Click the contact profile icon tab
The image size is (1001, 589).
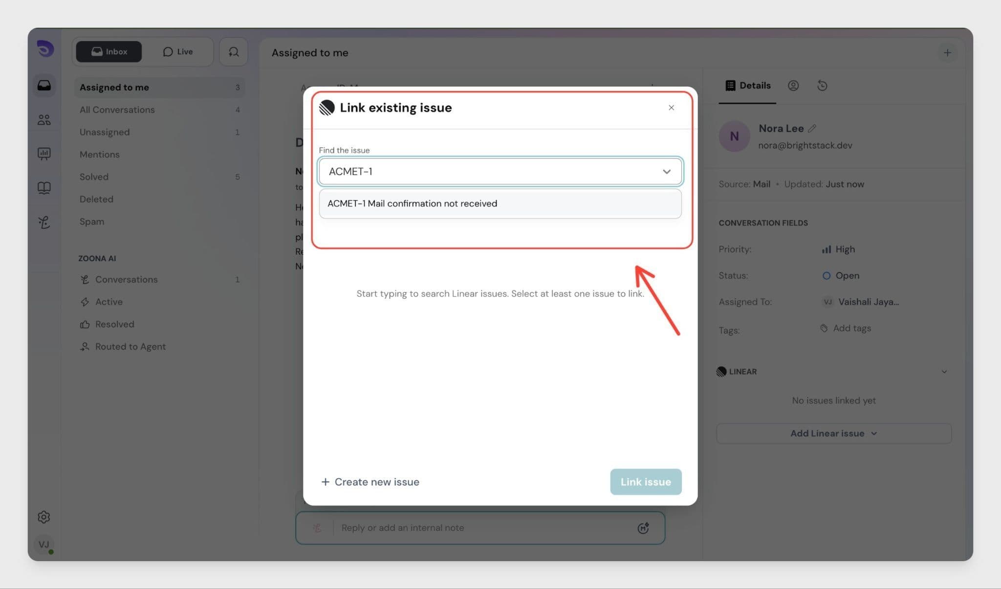click(793, 86)
